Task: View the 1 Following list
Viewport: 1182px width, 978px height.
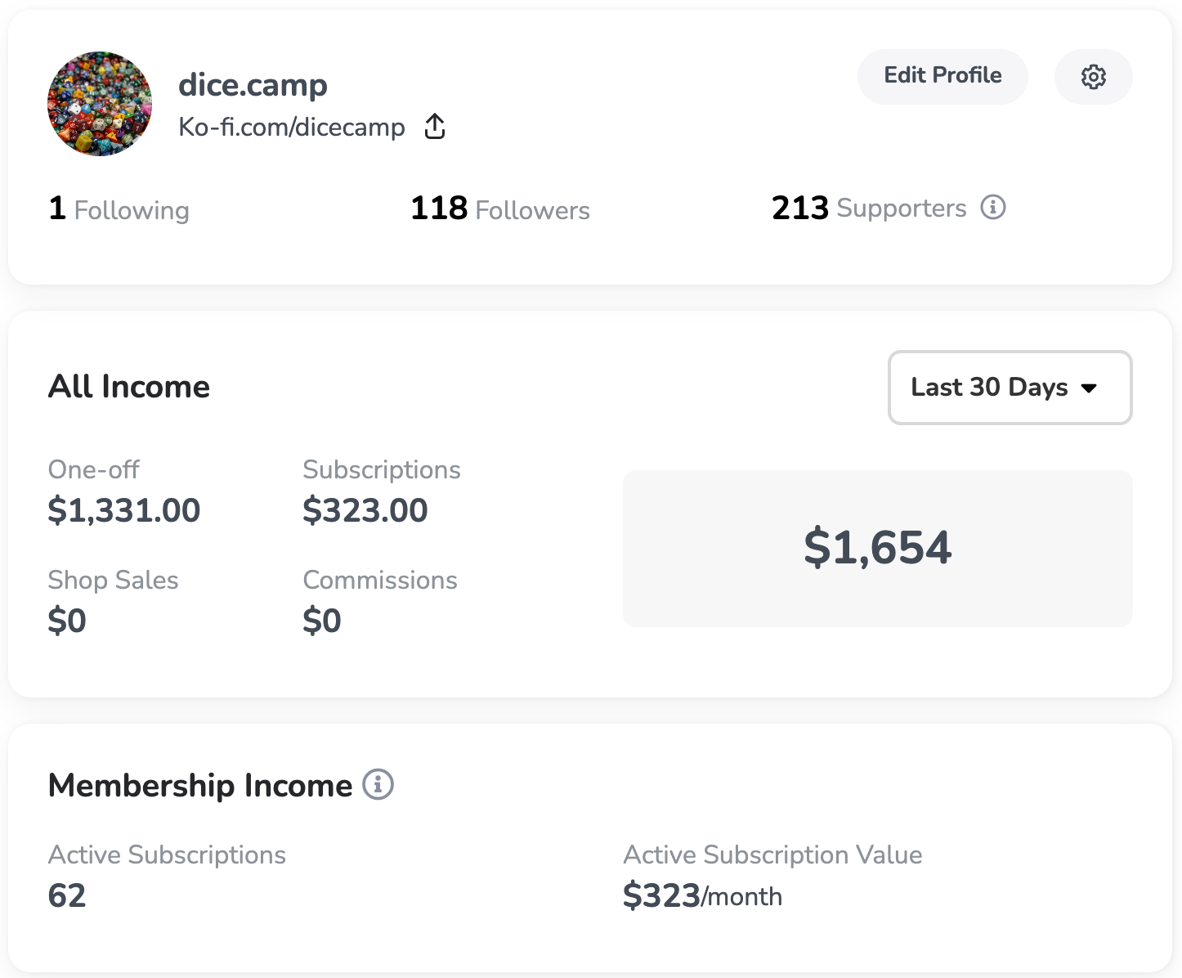Action: pos(119,209)
